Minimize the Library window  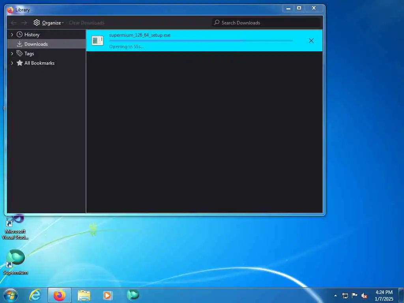(288, 9)
